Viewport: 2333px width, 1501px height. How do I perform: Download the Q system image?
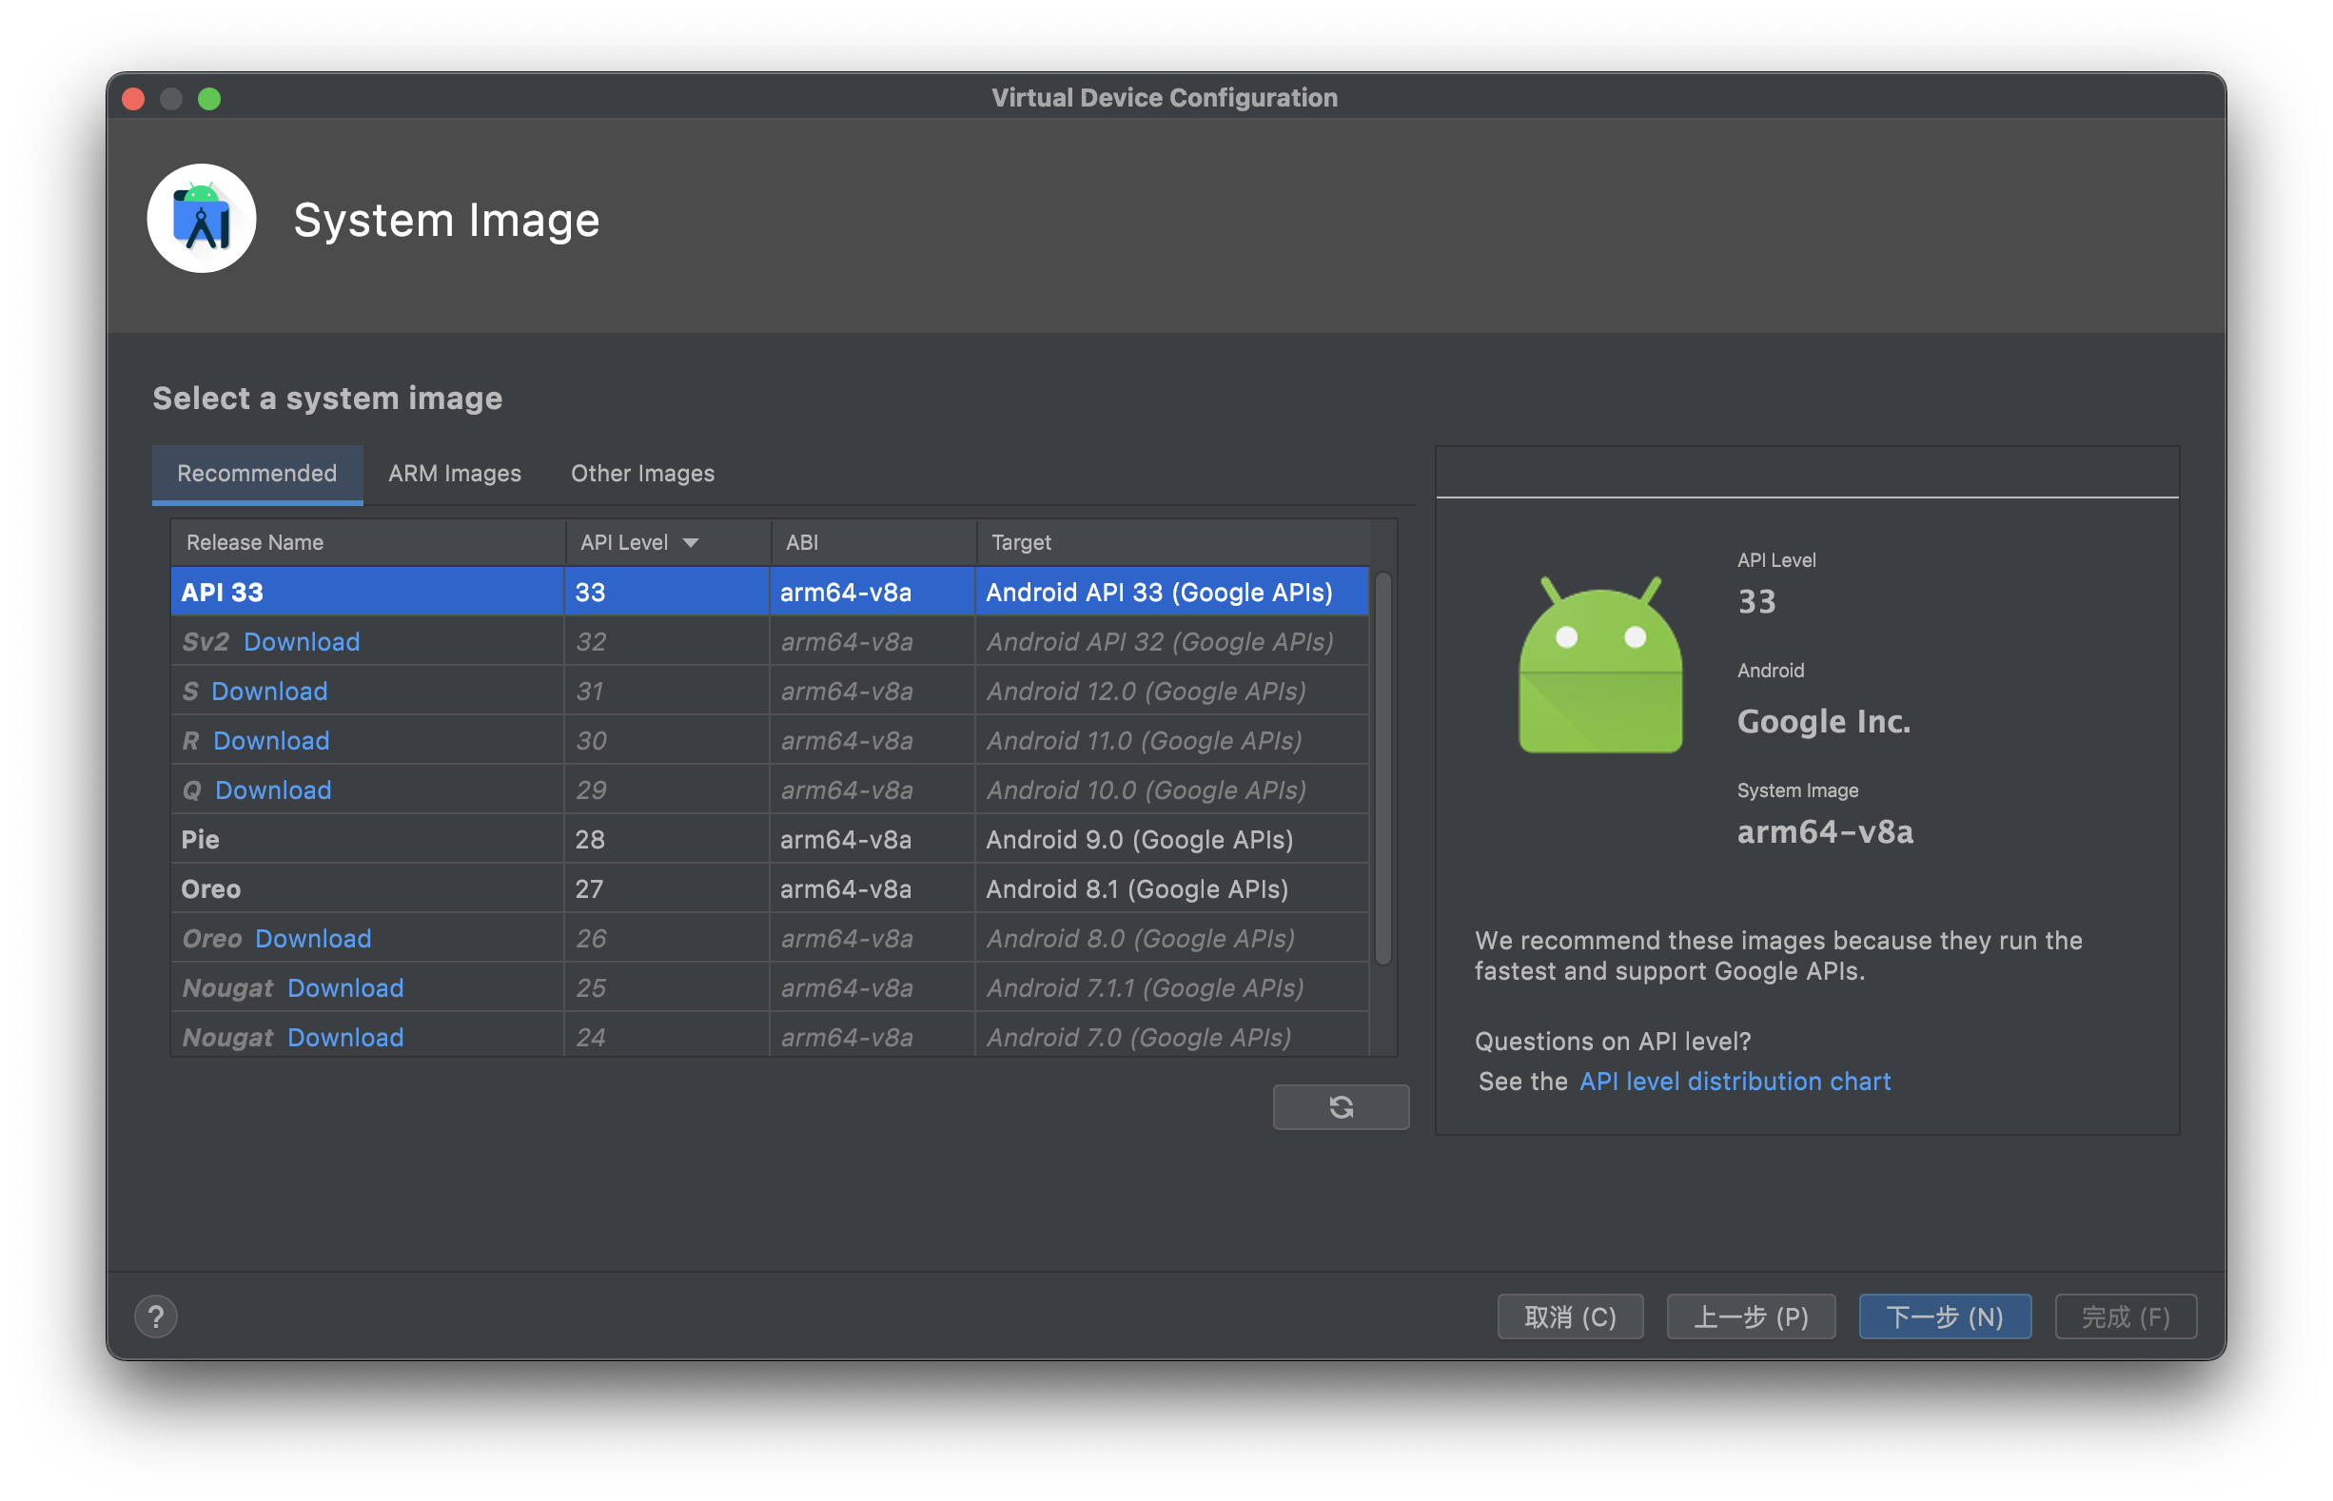(x=273, y=790)
